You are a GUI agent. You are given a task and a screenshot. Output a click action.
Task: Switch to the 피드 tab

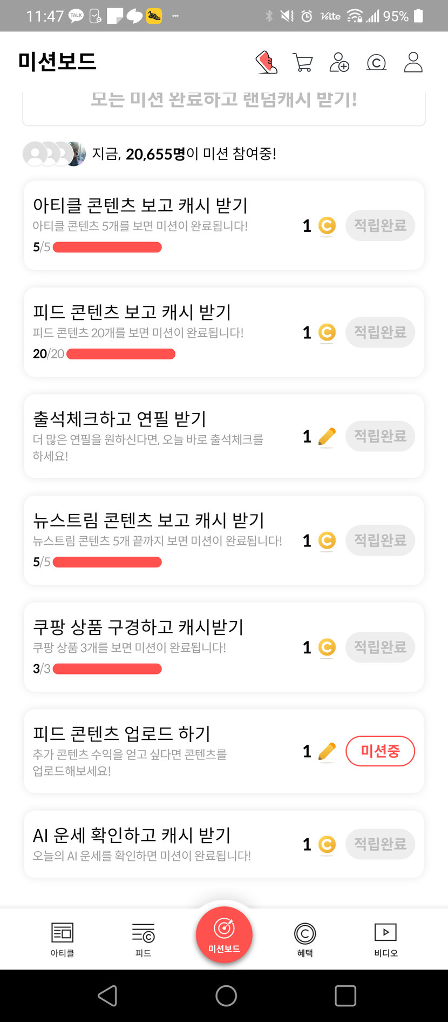click(143, 939)
